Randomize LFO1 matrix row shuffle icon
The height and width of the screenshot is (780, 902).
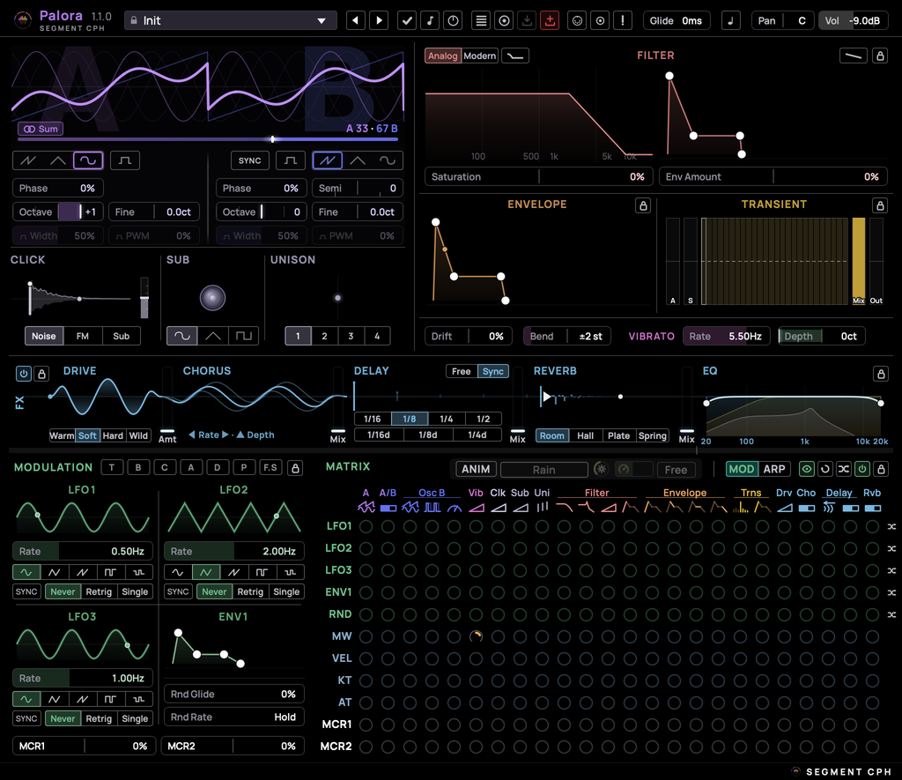click(x=891, y=526)
